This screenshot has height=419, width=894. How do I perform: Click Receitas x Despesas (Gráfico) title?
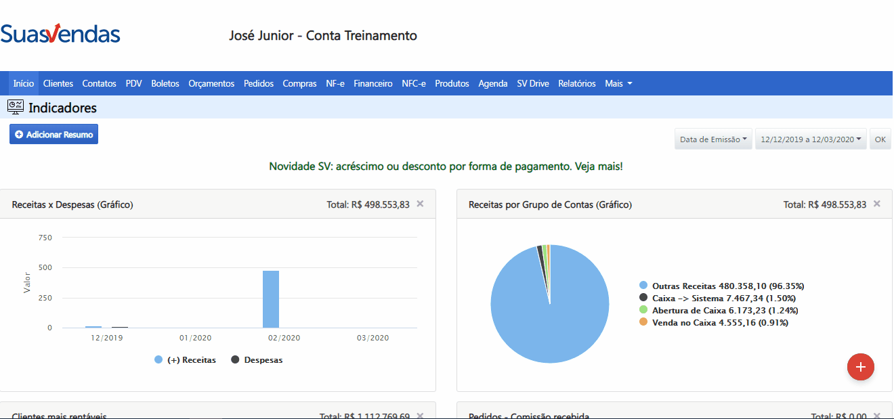[72, 204]
